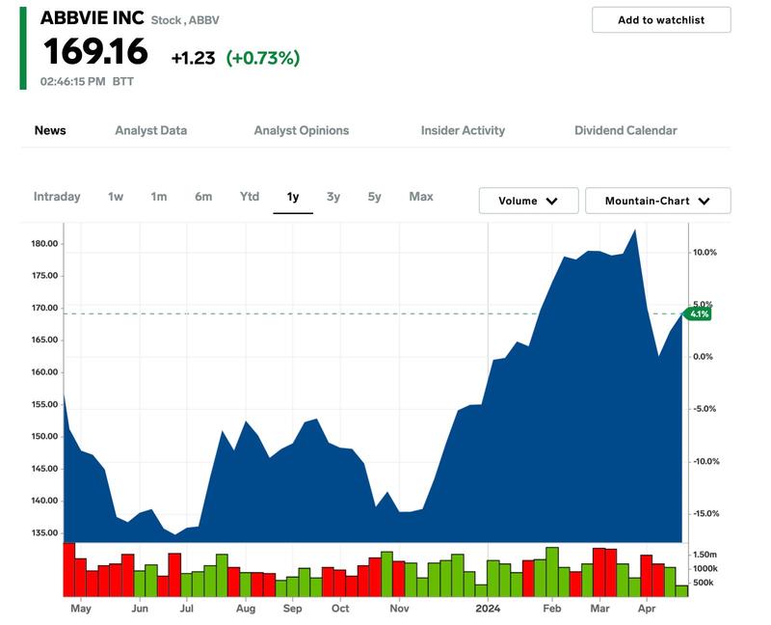Open the Volume dropdown
771x625 pixels.
528,201
